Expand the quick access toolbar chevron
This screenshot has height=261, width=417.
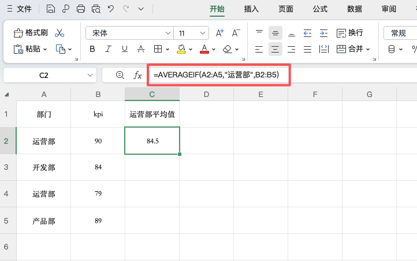coord(141,9)
